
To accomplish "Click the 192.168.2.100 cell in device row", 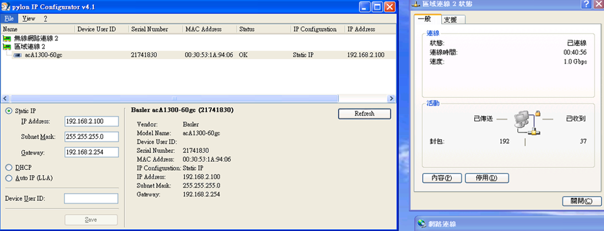I will [x=366, y=55].
